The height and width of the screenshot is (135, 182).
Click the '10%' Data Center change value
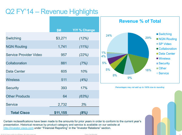click(84, 71)
